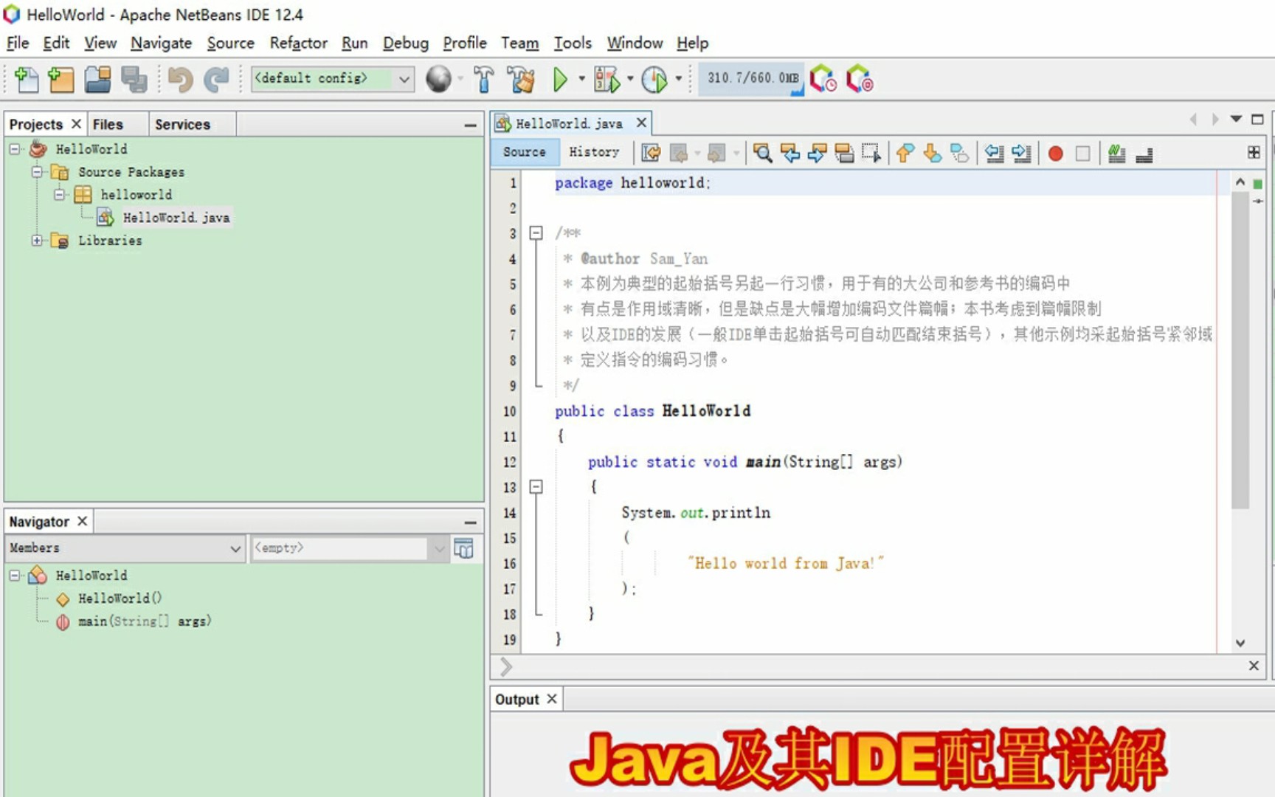
Task: Click the memory usage indicator to run garbage collection
Action: [x=750, y=79]
